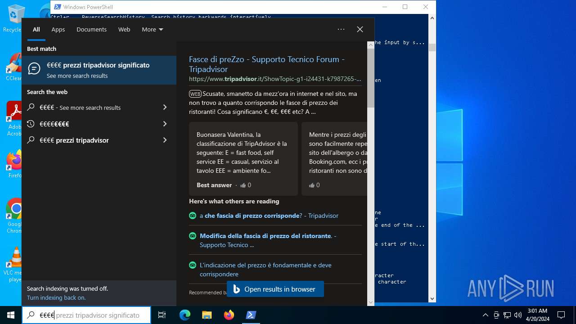This screenshot has height=324, width=576.
Task: Expand the More filter dropdown
Action: pos(153,29)
